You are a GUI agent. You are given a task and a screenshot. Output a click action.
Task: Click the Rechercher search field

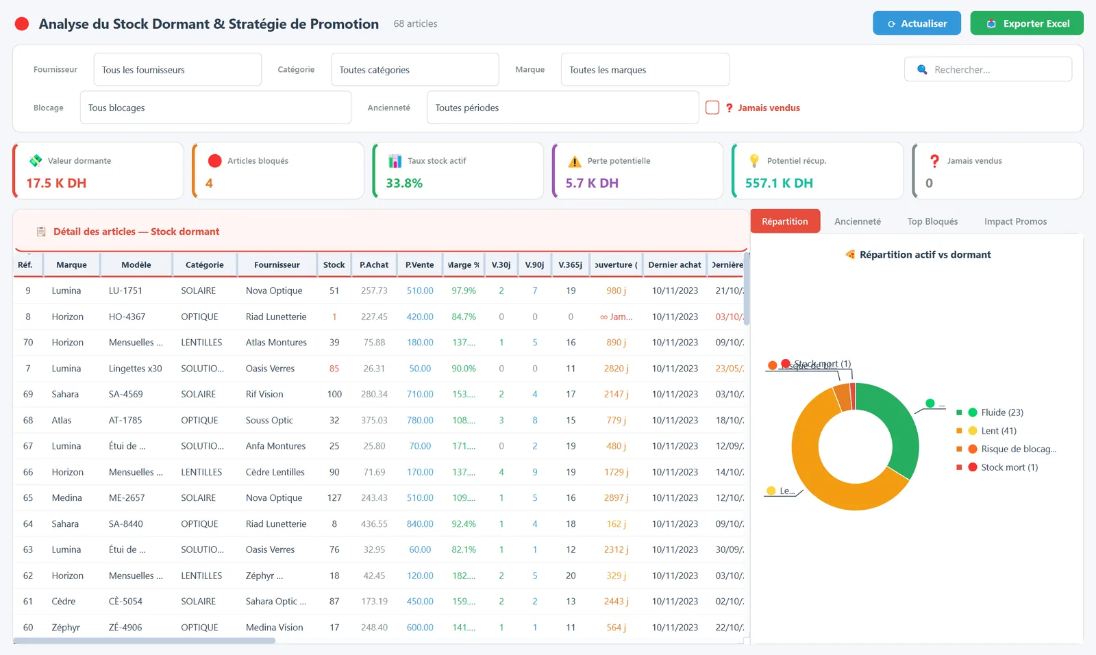pyautogui.click(x=988, y=70)
